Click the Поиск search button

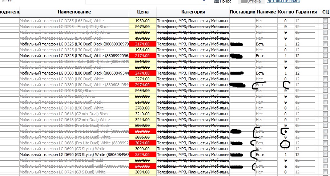(222, 1)
